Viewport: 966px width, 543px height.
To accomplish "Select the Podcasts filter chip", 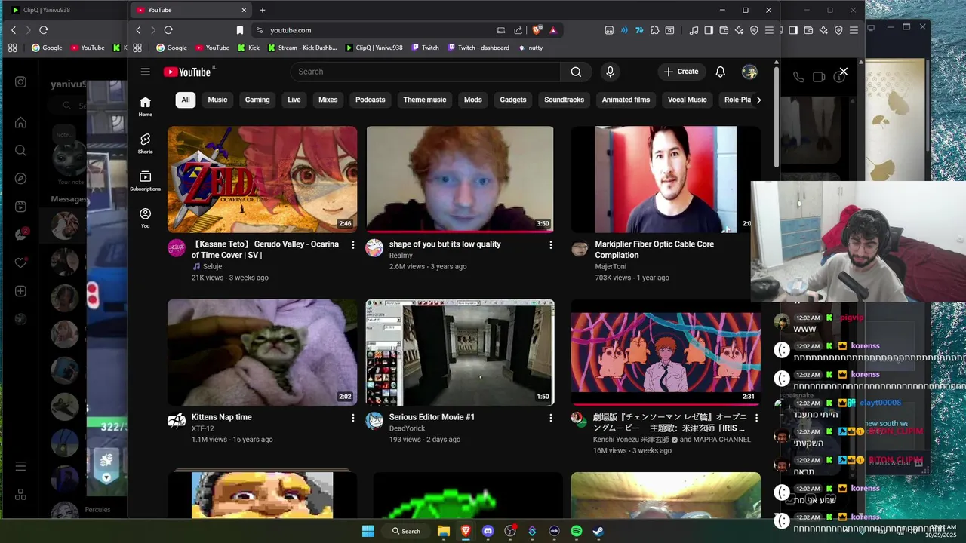I will (371, 100).
